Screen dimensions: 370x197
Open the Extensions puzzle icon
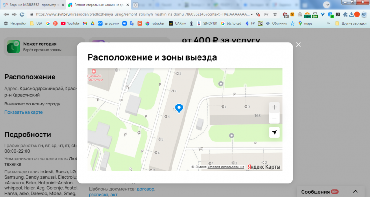click(x=345, y=14)
